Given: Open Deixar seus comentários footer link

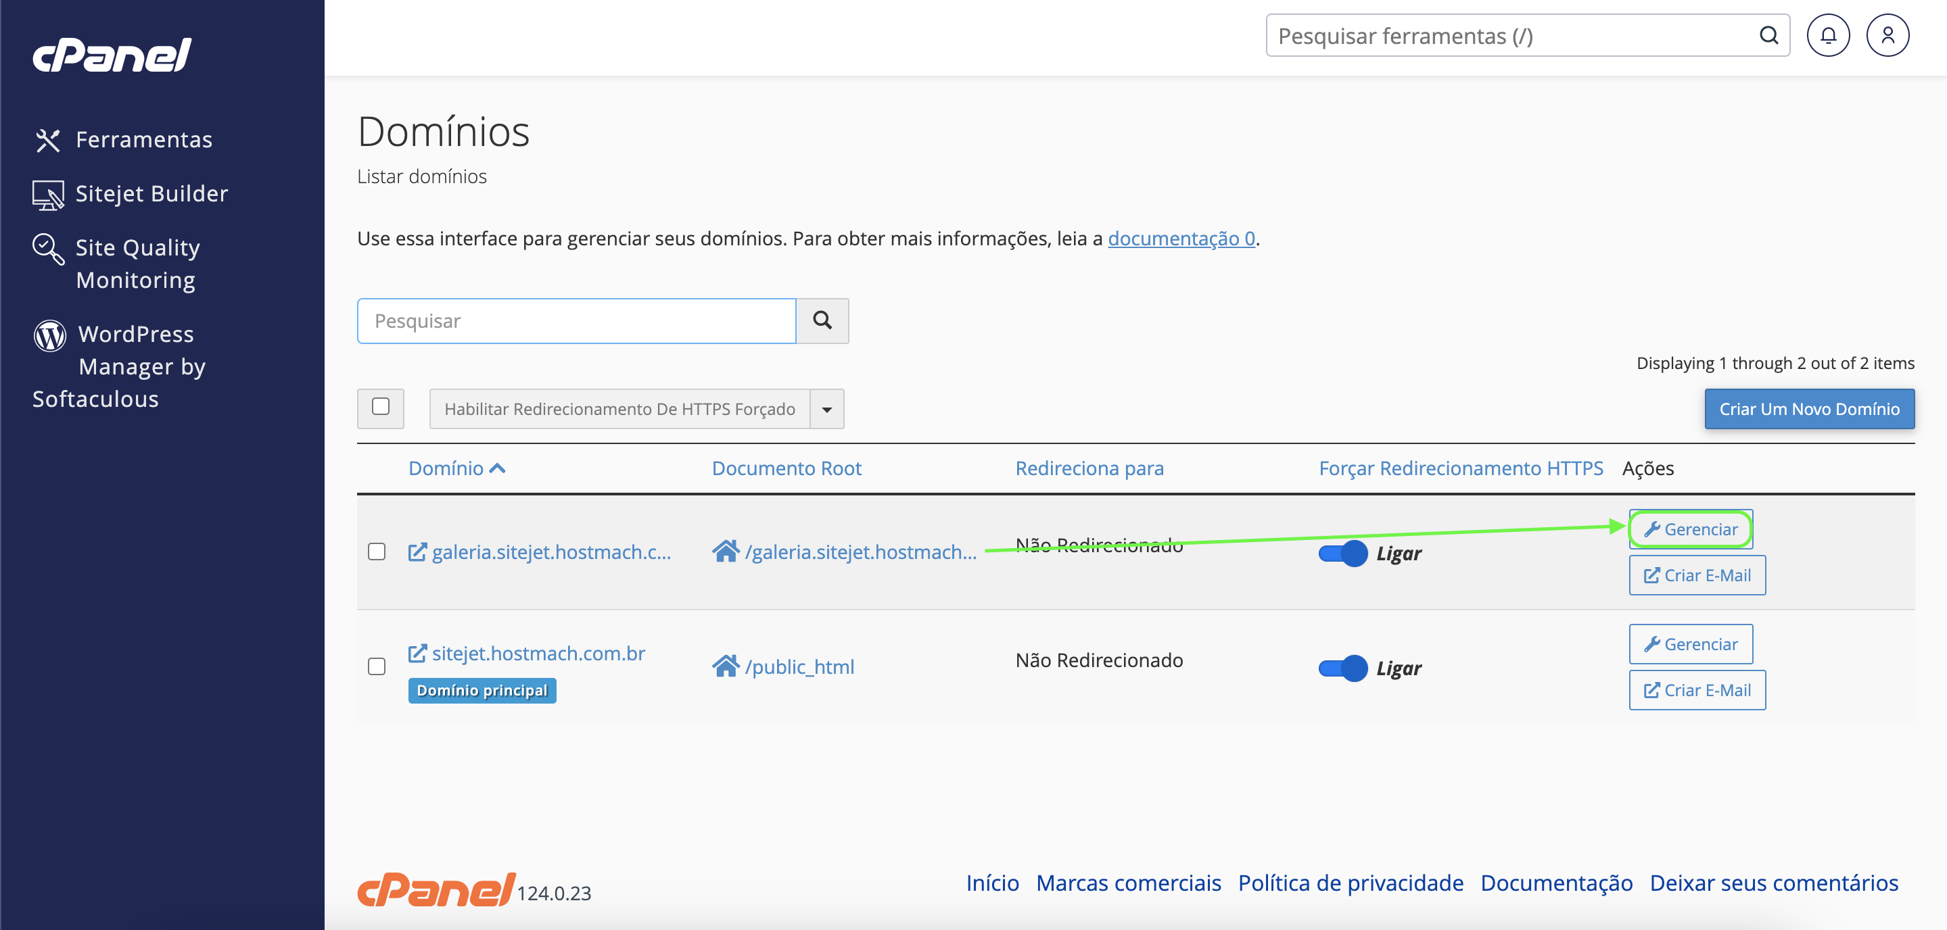Looking at the screenshot, I should (x=1773, y=883).
